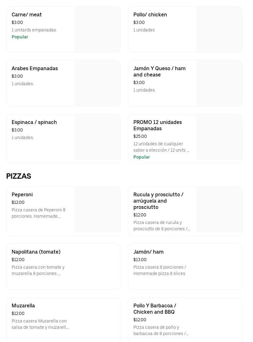
Task: Open Jamón Y Queso / ham and chease
Action: (x=160, y=72)
